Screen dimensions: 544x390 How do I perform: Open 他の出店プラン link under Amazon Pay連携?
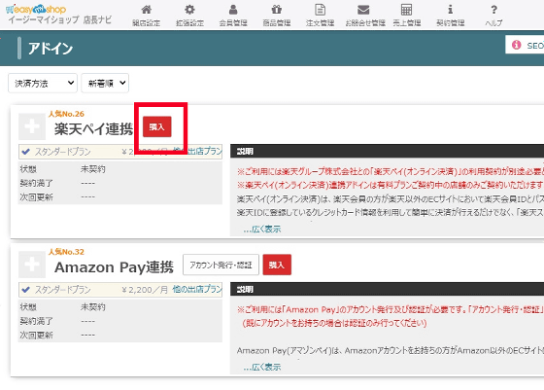(197, 289)
